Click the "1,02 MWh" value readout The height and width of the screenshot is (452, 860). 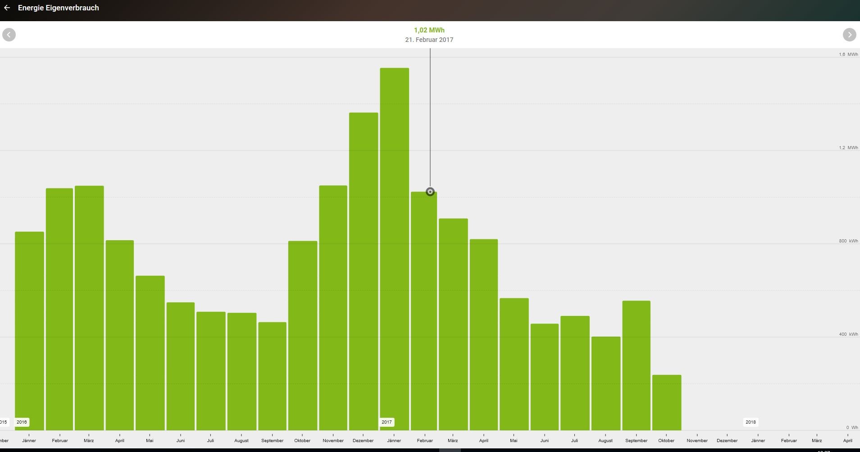click(x=429, y=30)
